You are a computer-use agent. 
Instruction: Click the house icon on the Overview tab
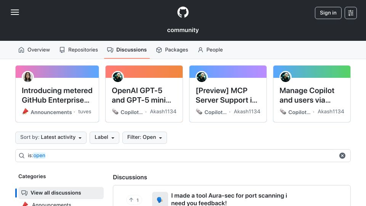(x=21, y=50)
